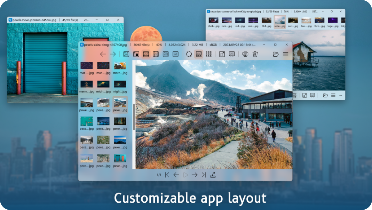Click the 52/69 file(s) text in sebastian-staines window

coord(272,11)
